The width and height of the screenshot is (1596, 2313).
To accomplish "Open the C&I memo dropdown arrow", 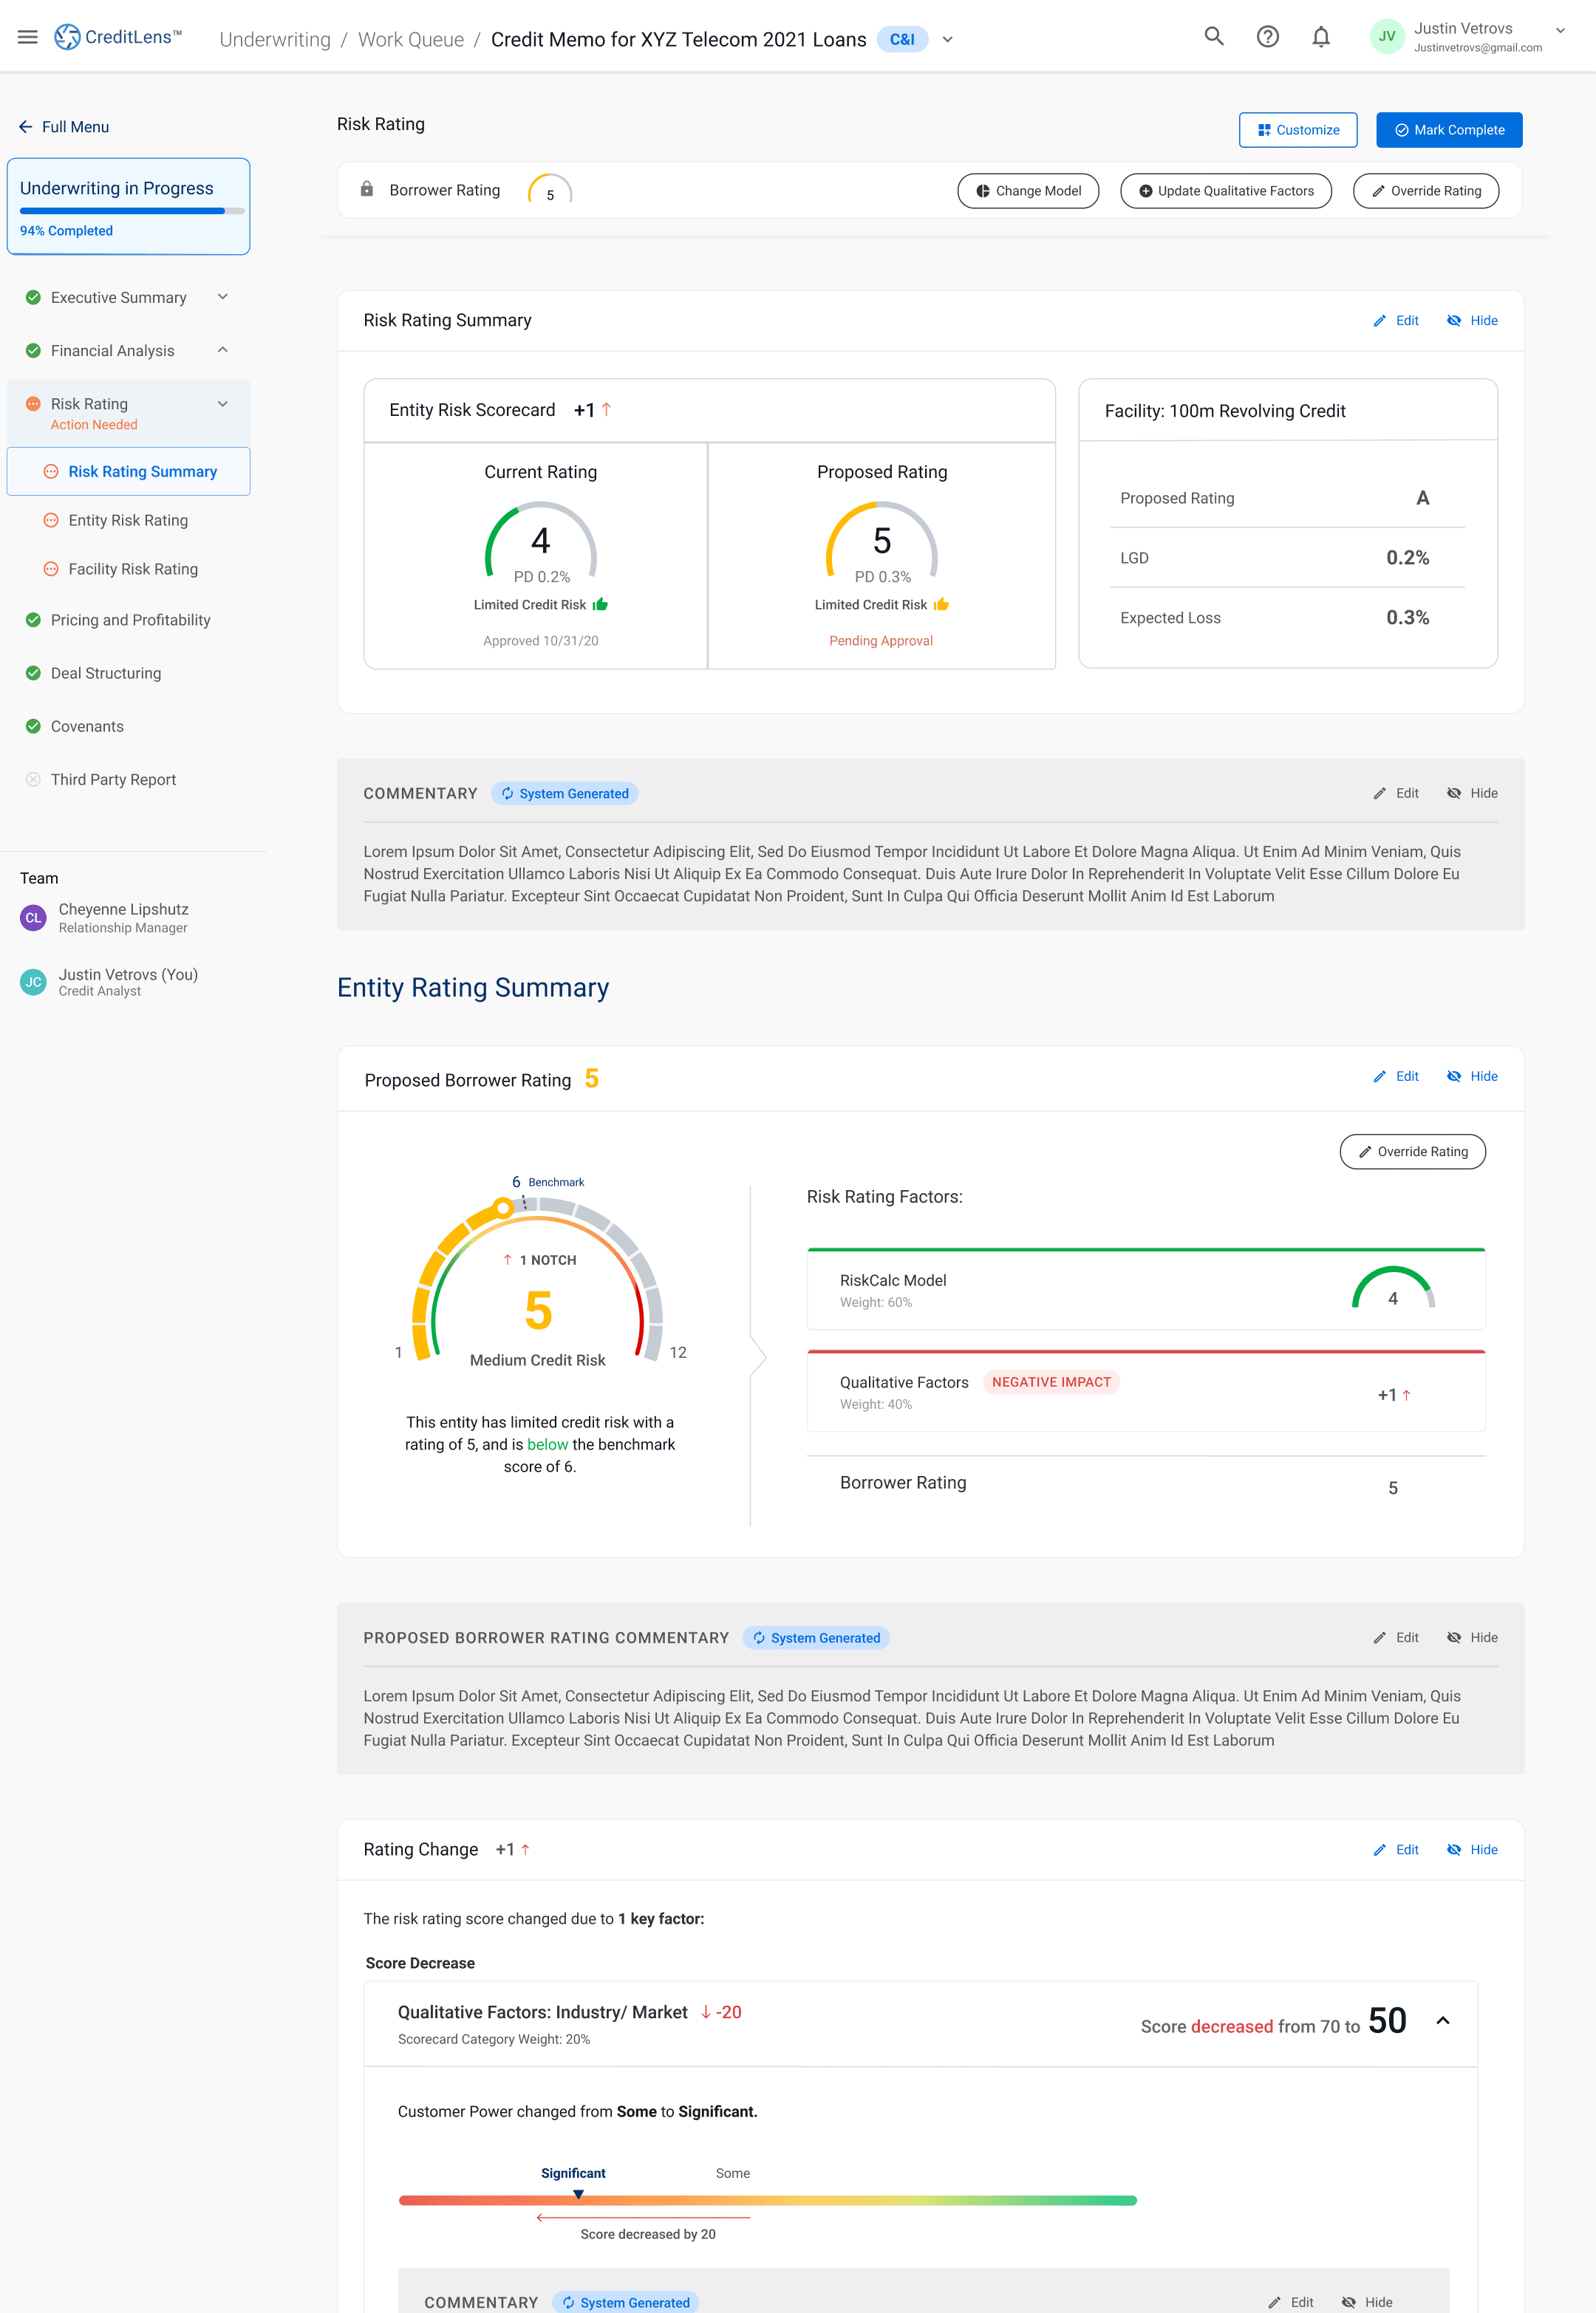I will click(947, 40).
